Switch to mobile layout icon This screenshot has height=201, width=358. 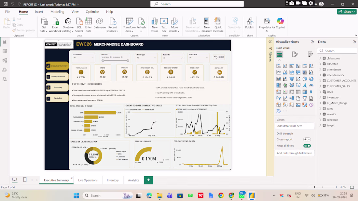coord(25,180)
